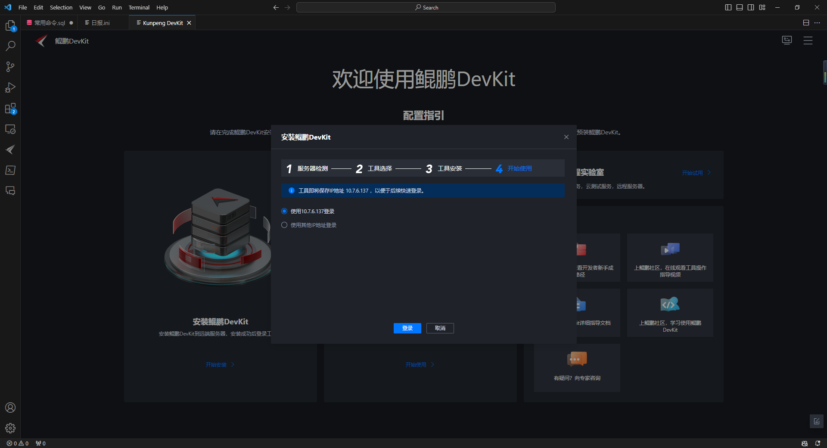Open the ask experts consultation card
The height and width of the screenshot is (448, 827).
pyautogui.click(x=577, y=368)
